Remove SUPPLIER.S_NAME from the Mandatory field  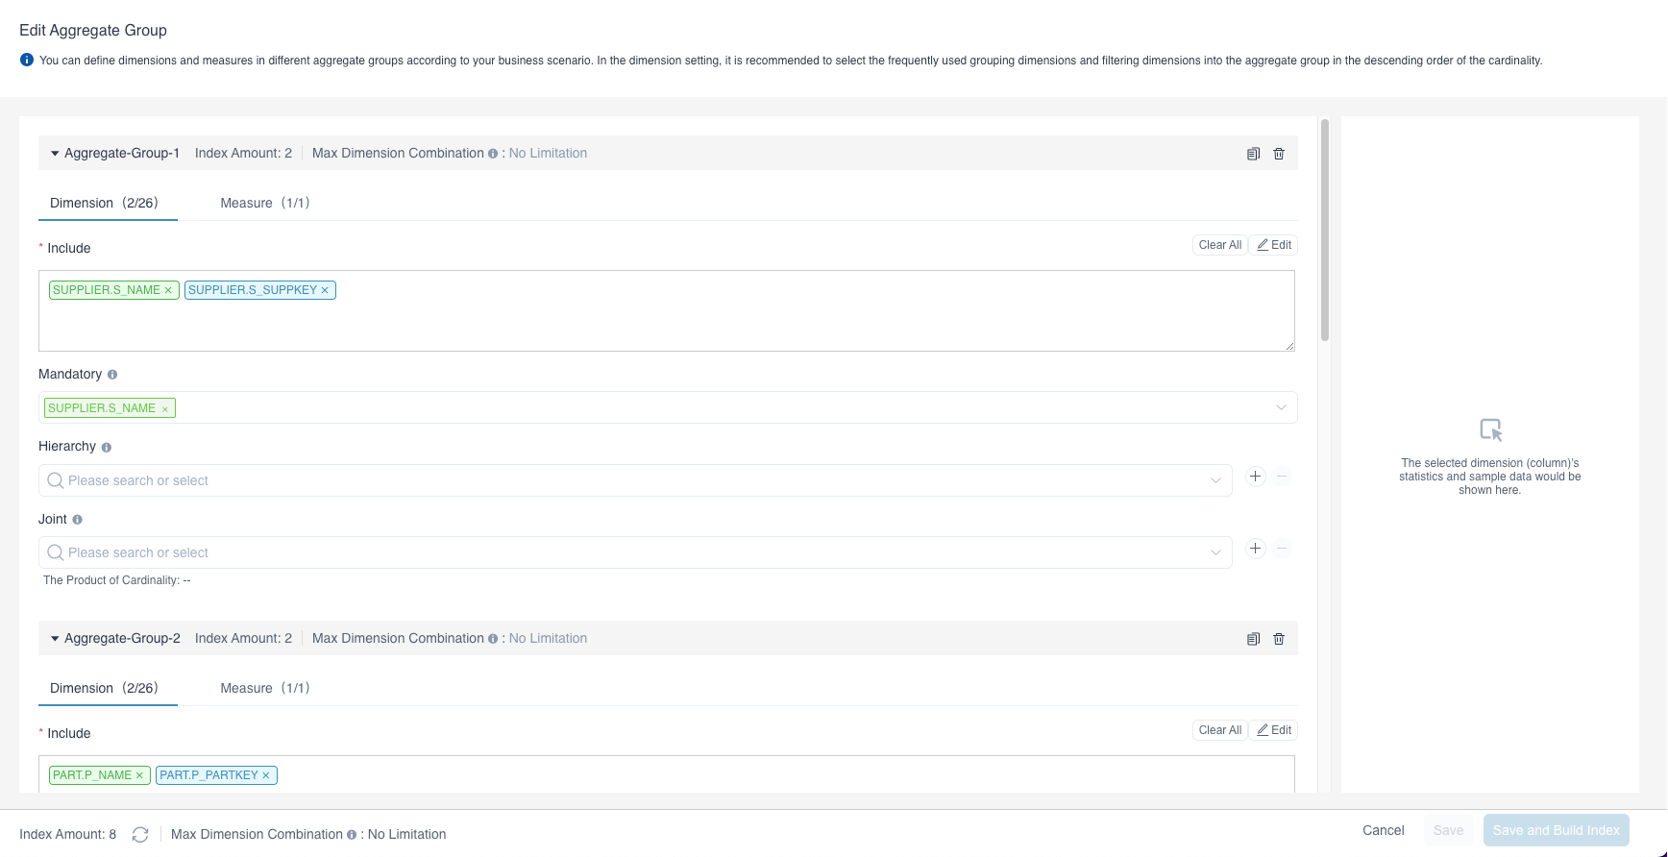165,409
